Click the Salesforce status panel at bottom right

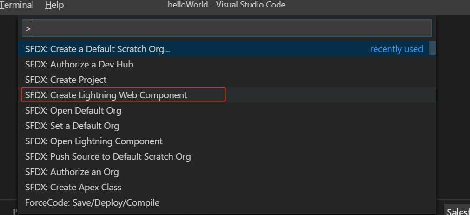457,210
